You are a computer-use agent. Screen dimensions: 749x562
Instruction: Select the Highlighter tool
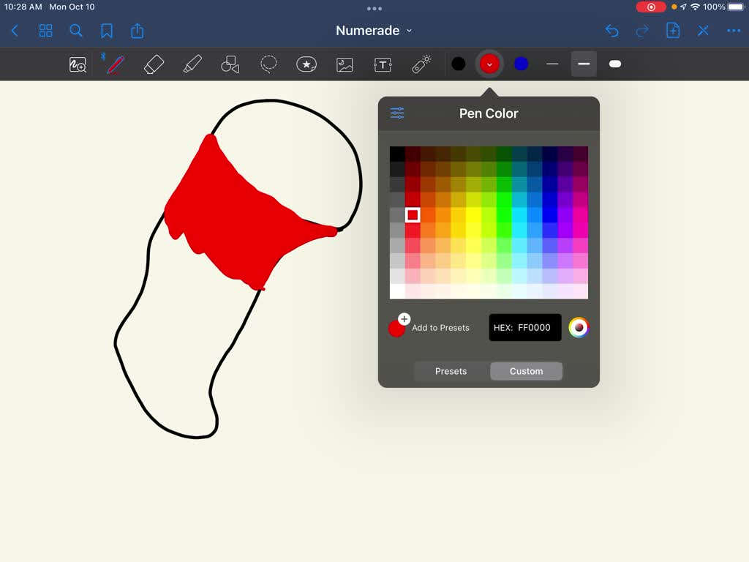[x=192, y=64]
